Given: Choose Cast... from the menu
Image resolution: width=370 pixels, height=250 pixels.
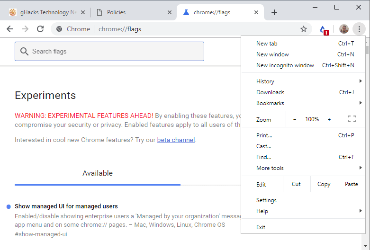Looking at the screenshot, I should pos(303,146).
